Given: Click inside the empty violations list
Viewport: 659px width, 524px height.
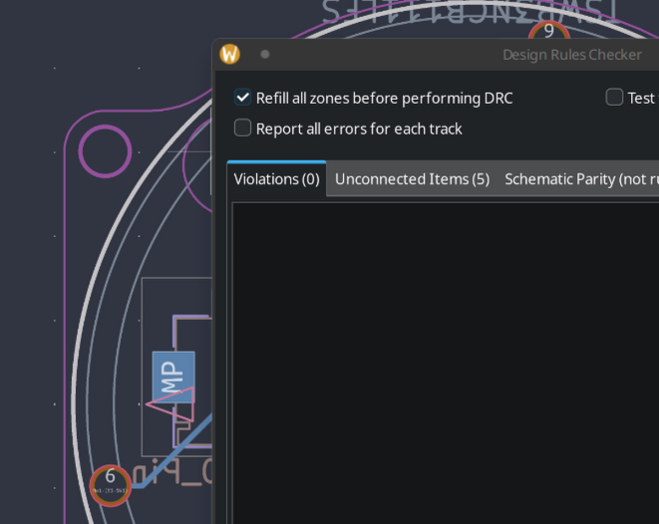Looking at the screenshot, I should (x=444, y=359).
